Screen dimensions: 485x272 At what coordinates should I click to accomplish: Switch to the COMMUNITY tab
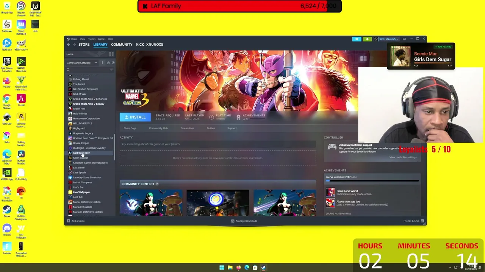(x=122, y=45)
